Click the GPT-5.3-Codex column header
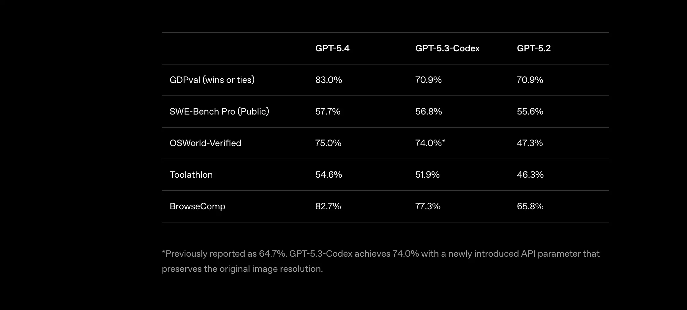The image size is (687, 310). click(447, 48)
